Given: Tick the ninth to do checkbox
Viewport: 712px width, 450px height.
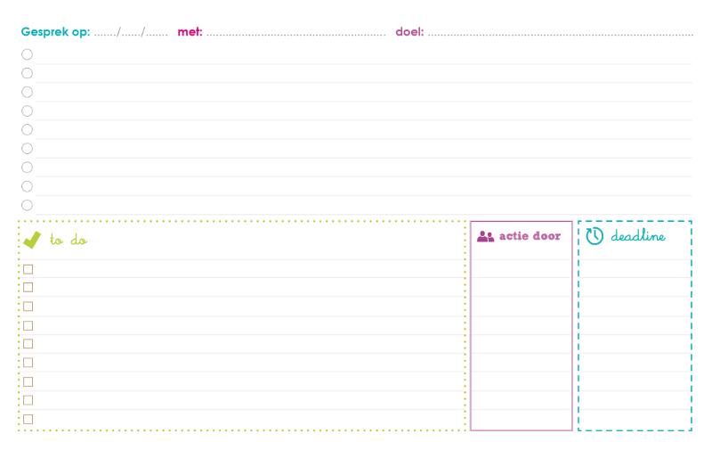Looking at the screenshot, I should point(28,419).
